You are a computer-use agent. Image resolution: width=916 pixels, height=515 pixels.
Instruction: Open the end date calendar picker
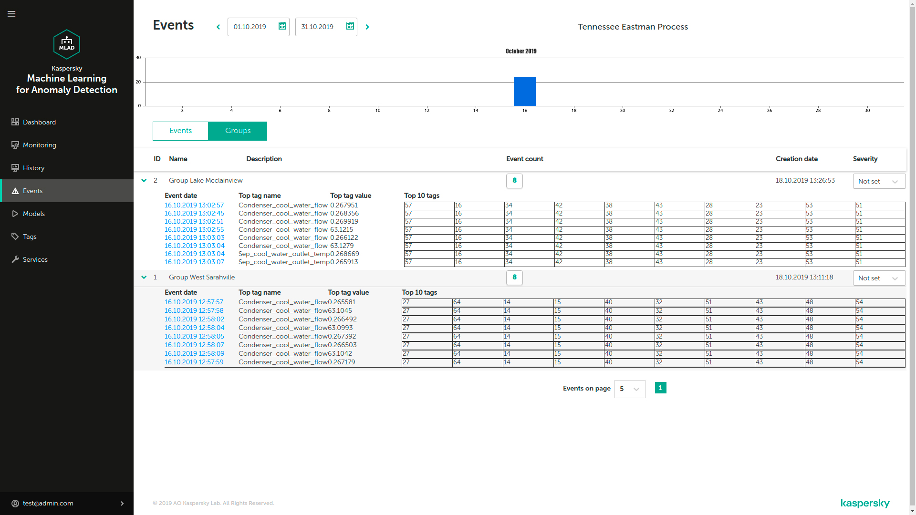[x=350, y=26]
